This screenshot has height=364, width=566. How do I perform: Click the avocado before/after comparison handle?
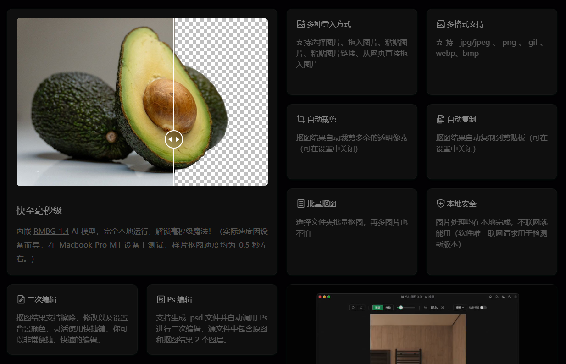coord(174,139)
